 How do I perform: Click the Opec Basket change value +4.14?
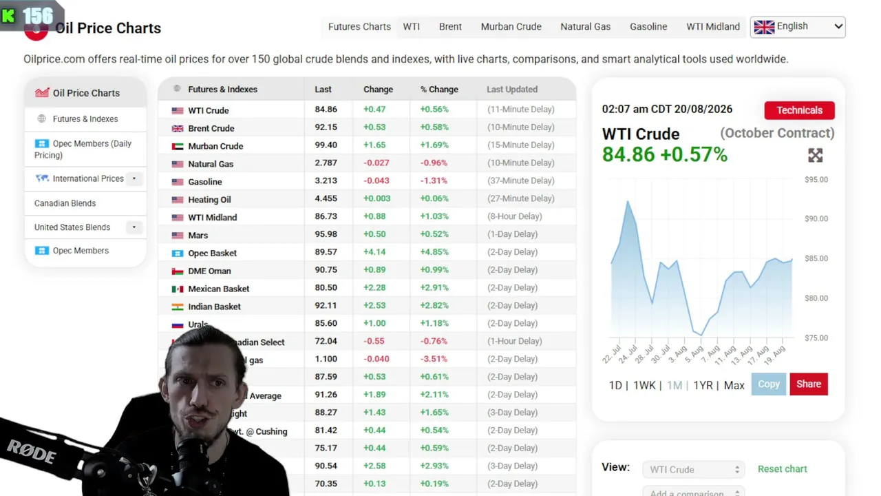(x=374, y=252)
